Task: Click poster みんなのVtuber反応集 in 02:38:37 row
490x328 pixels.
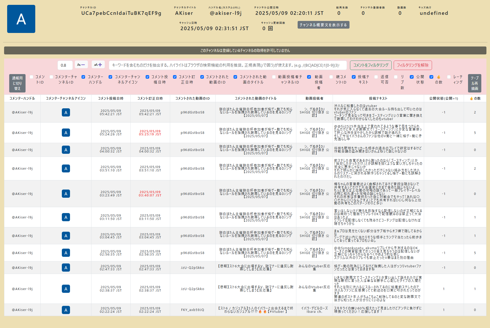Action: [314, 289]
